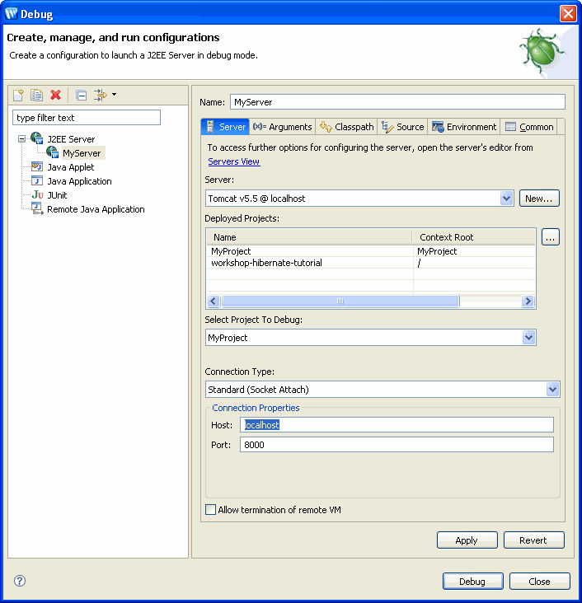Select JUnit configuration type
The image size is (582, 603).
[57, 195]
